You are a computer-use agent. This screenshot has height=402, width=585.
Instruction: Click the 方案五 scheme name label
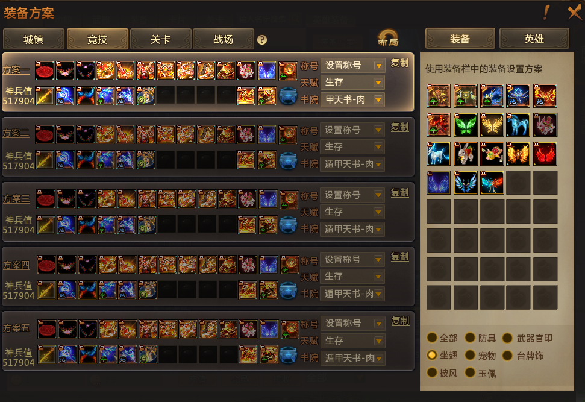[x=16, y=328]
